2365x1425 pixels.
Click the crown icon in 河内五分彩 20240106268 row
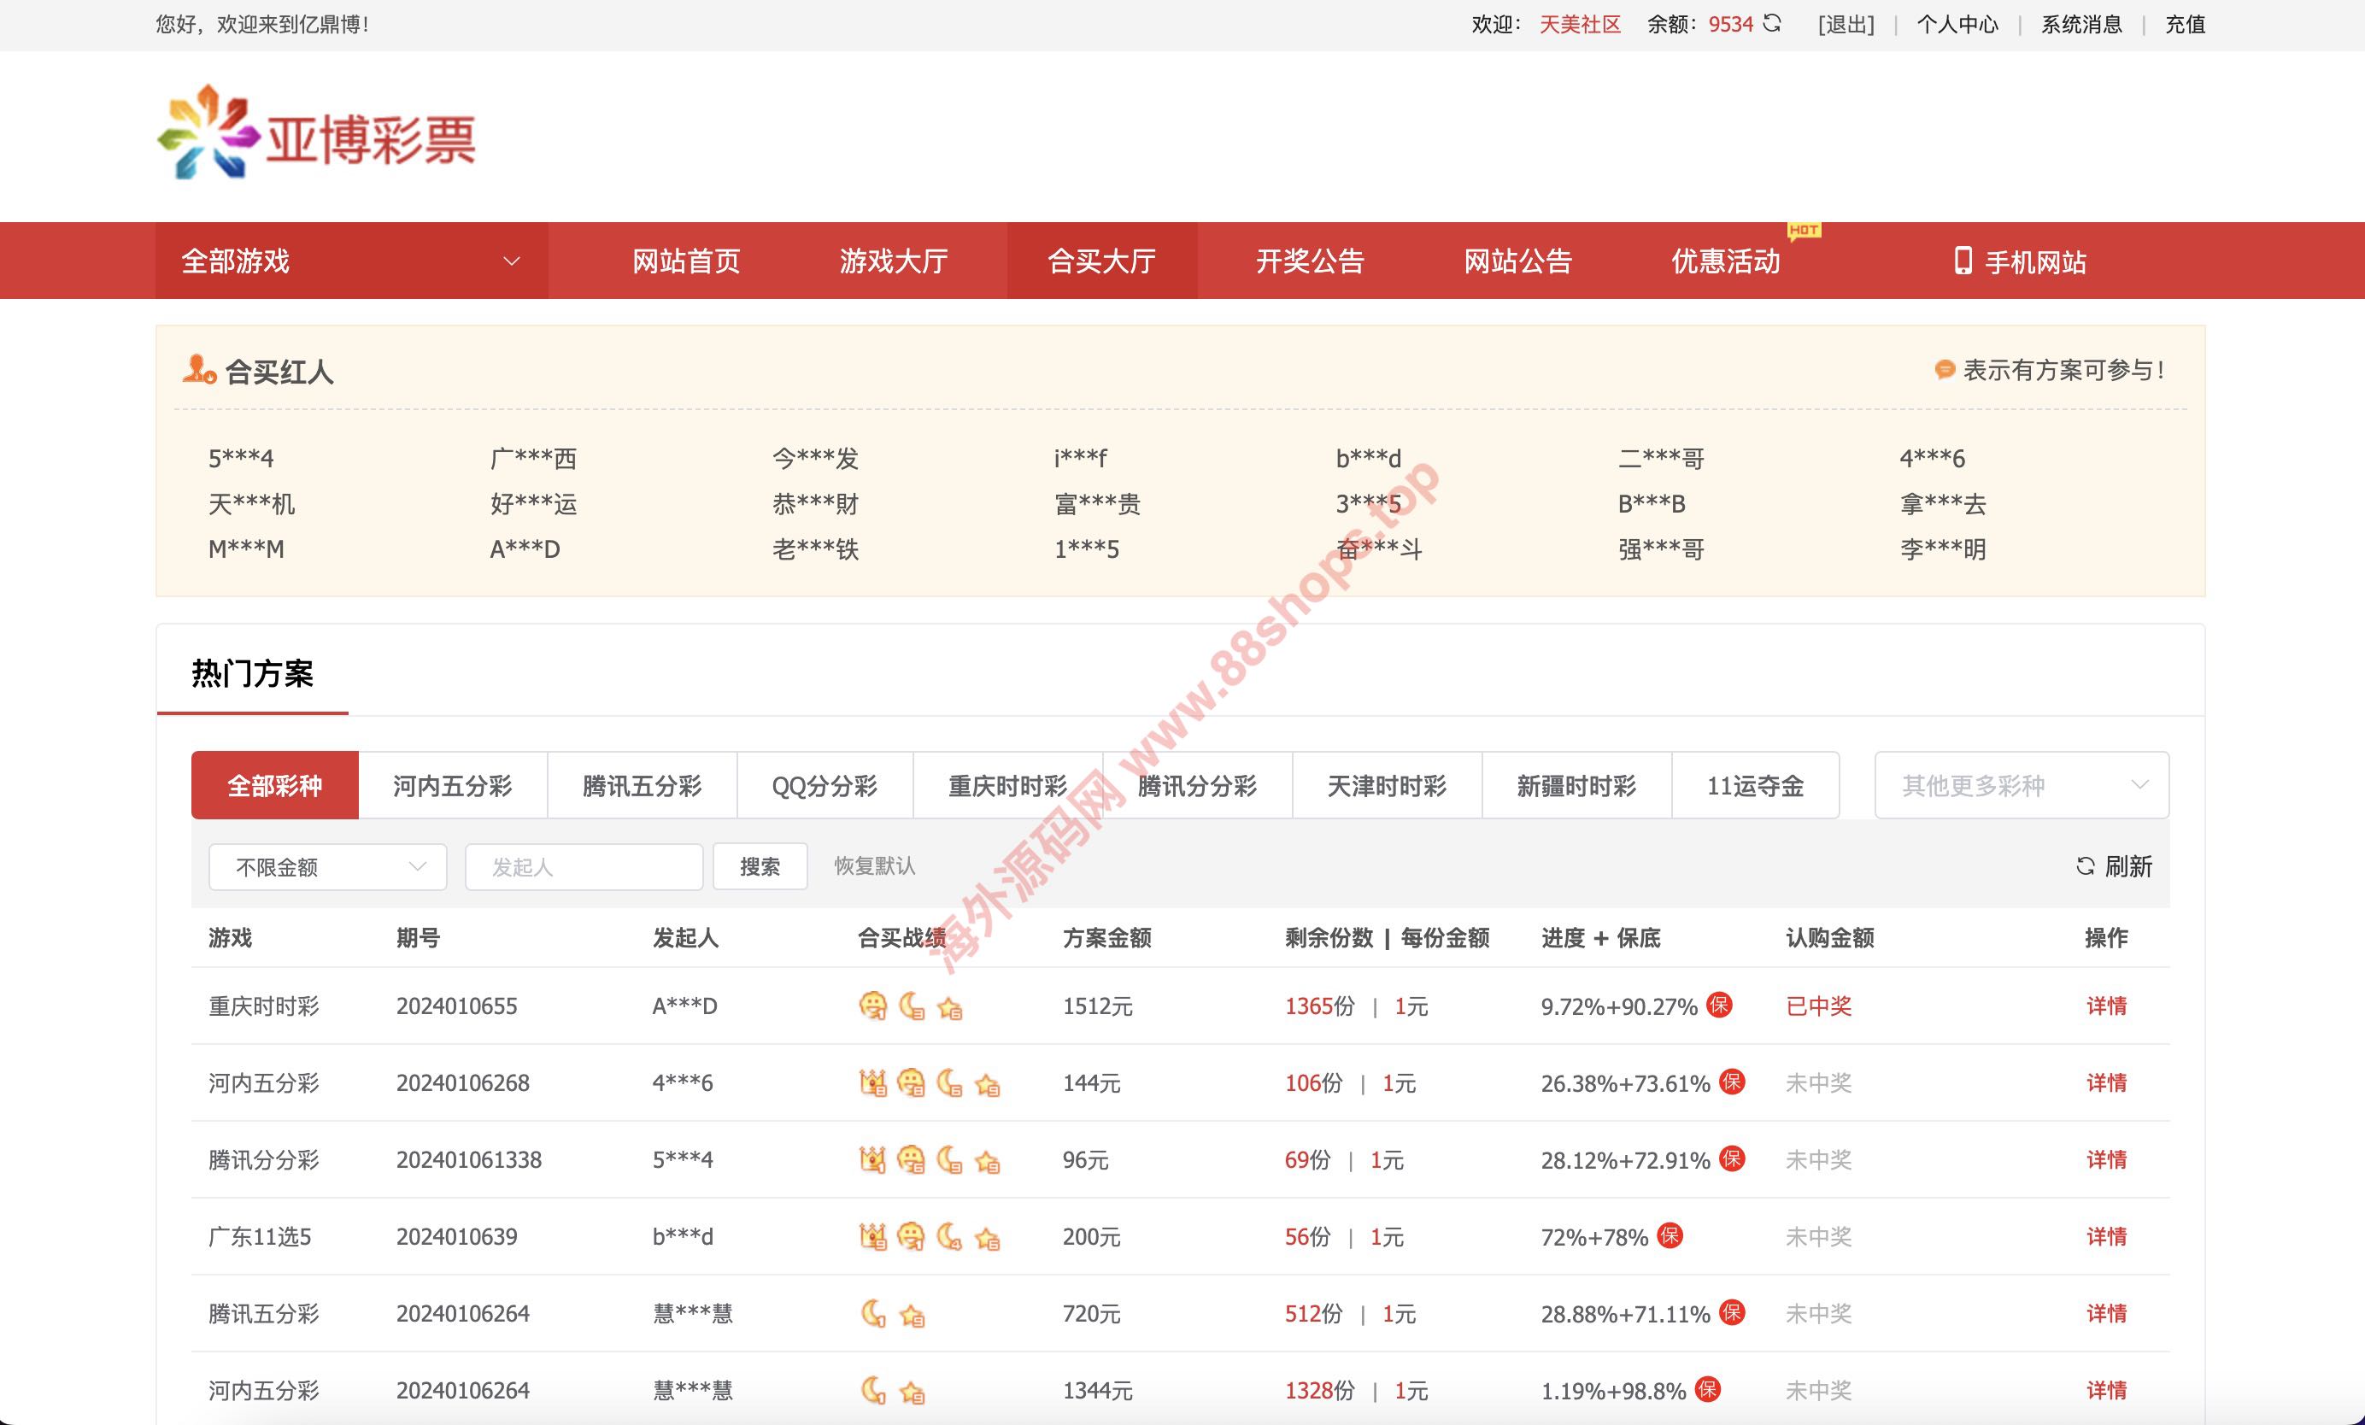pos(872,1083)
